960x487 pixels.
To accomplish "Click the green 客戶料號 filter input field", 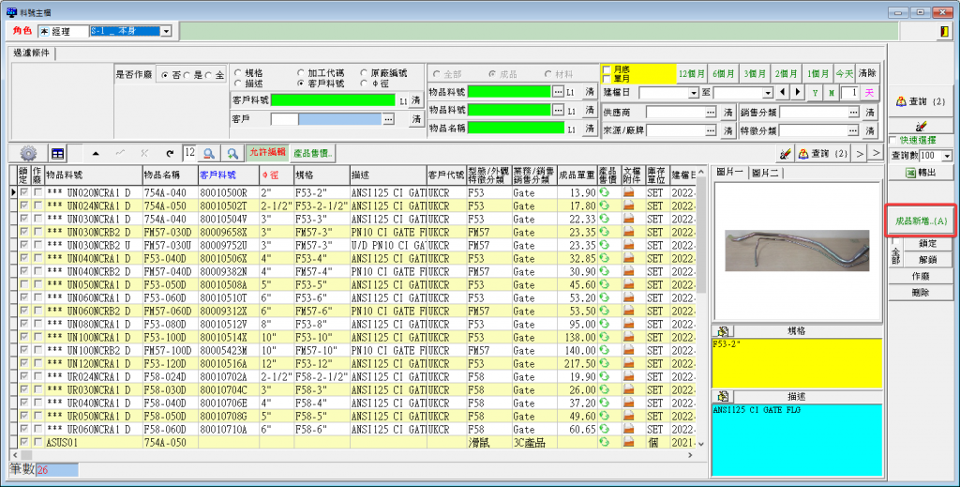I will click(334, 99).
